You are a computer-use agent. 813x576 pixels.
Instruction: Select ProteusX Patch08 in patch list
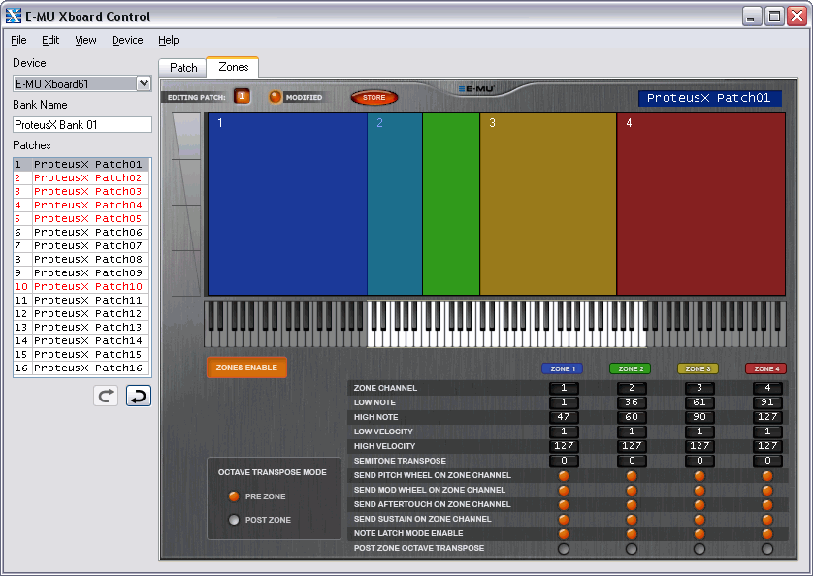pyautogui.click(x=81, y=259)
